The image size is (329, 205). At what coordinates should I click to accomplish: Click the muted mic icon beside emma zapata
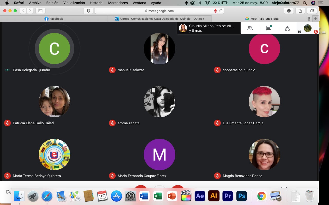(112, 123)
